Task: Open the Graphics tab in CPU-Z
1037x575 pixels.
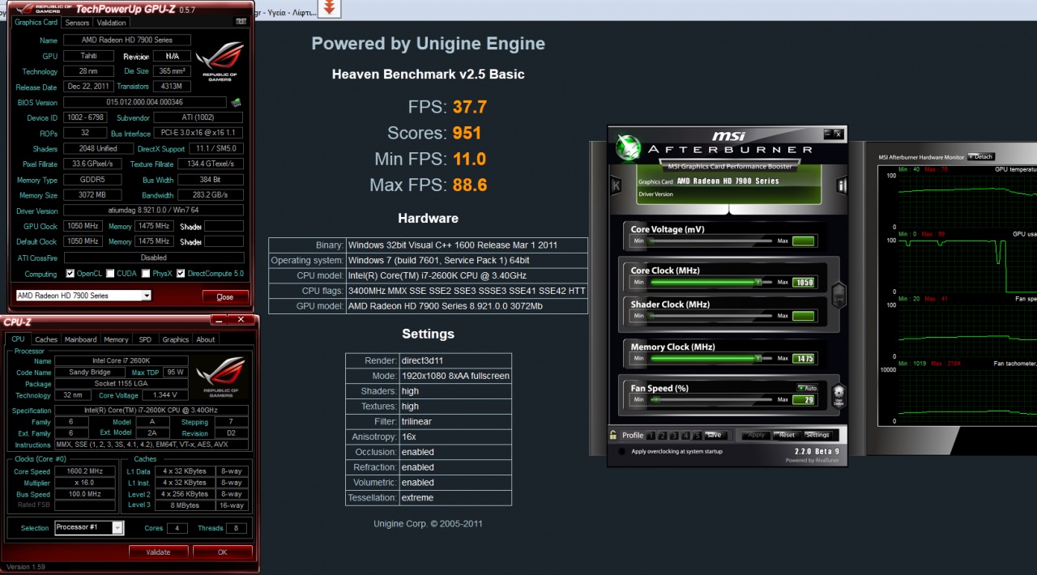Action: click(175, 339)
